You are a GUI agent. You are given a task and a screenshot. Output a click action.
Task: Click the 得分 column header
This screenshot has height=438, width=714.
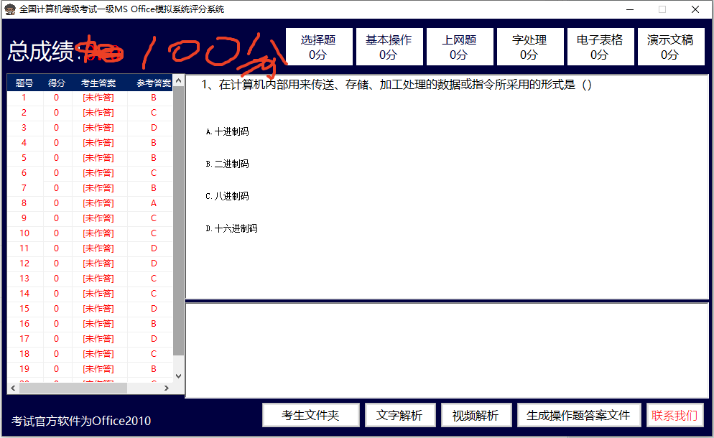[x=57, y=83]
